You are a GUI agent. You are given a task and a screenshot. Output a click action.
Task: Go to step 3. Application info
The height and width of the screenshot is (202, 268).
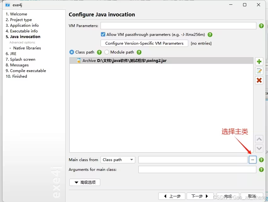(22, 25)
